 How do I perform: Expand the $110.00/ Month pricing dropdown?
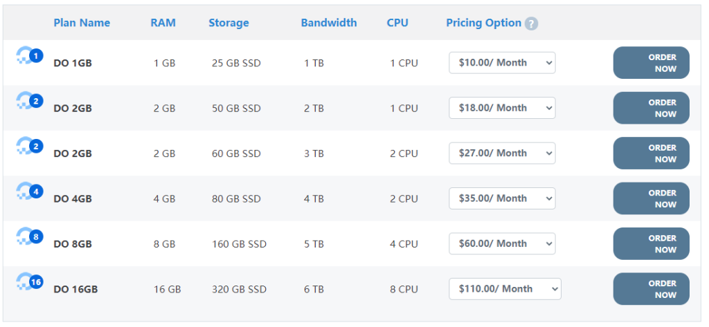[x=505, y=289]
